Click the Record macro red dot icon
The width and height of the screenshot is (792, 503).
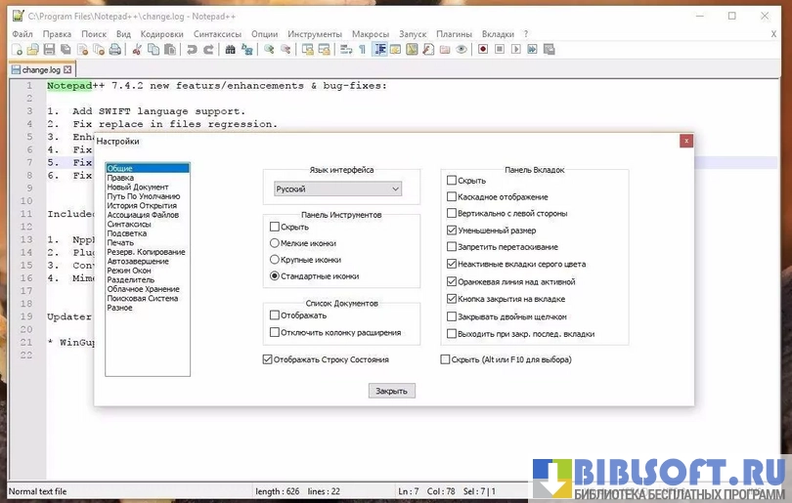[483, 49]
